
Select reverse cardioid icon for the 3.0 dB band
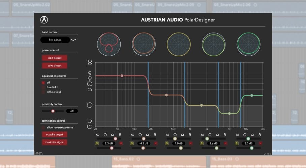point(238,134)
